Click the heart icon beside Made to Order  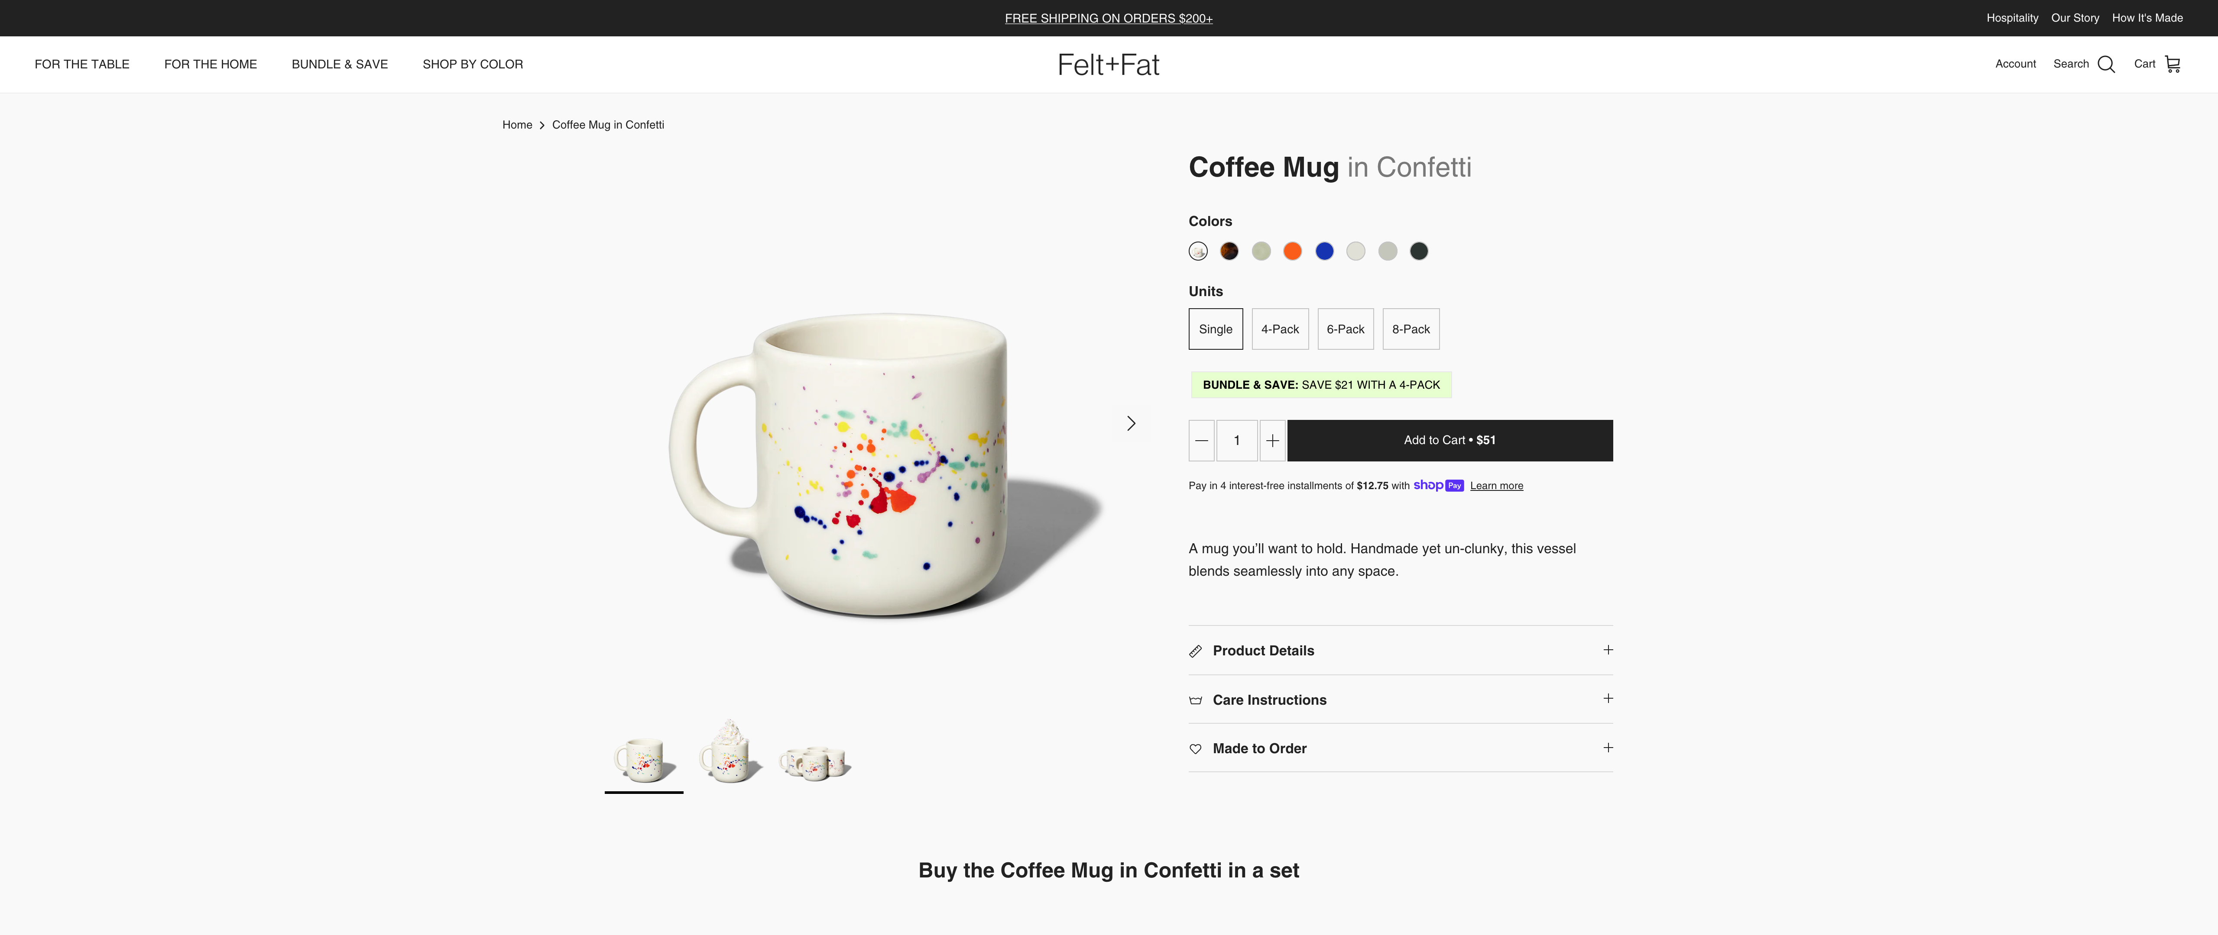click(1195, 748)
